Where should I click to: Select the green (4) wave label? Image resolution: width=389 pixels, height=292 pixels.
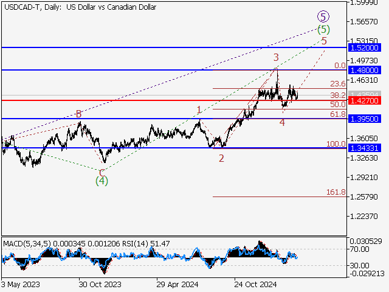[102, 181]
